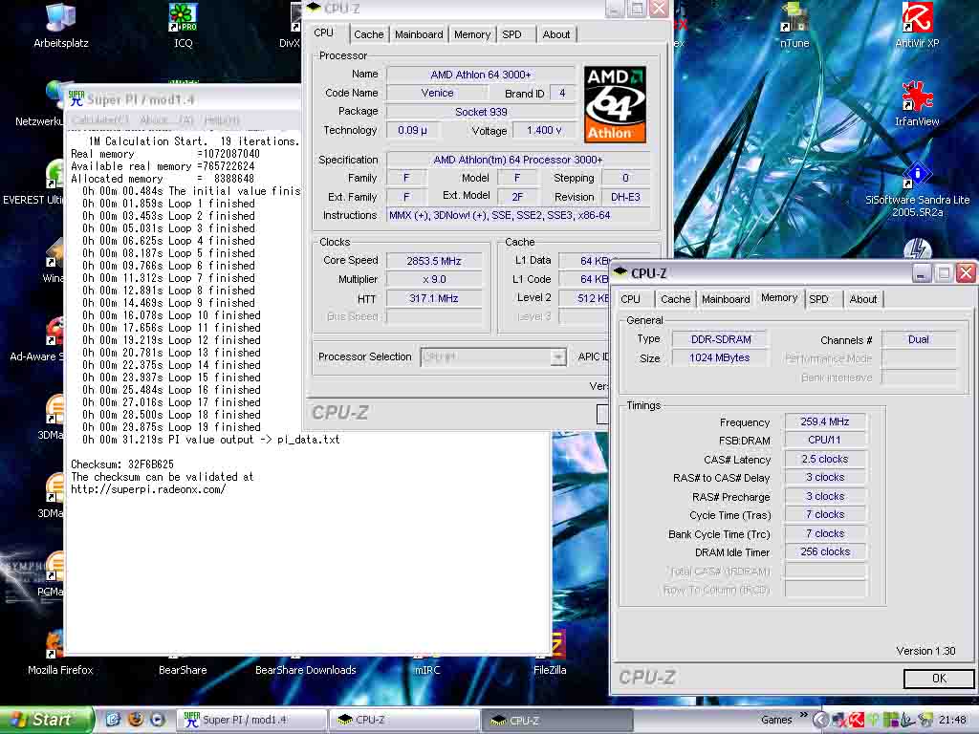Viewport: 979px width, 734px height.
Task: Click Loop 19 finished line
Action: point(171,427)
